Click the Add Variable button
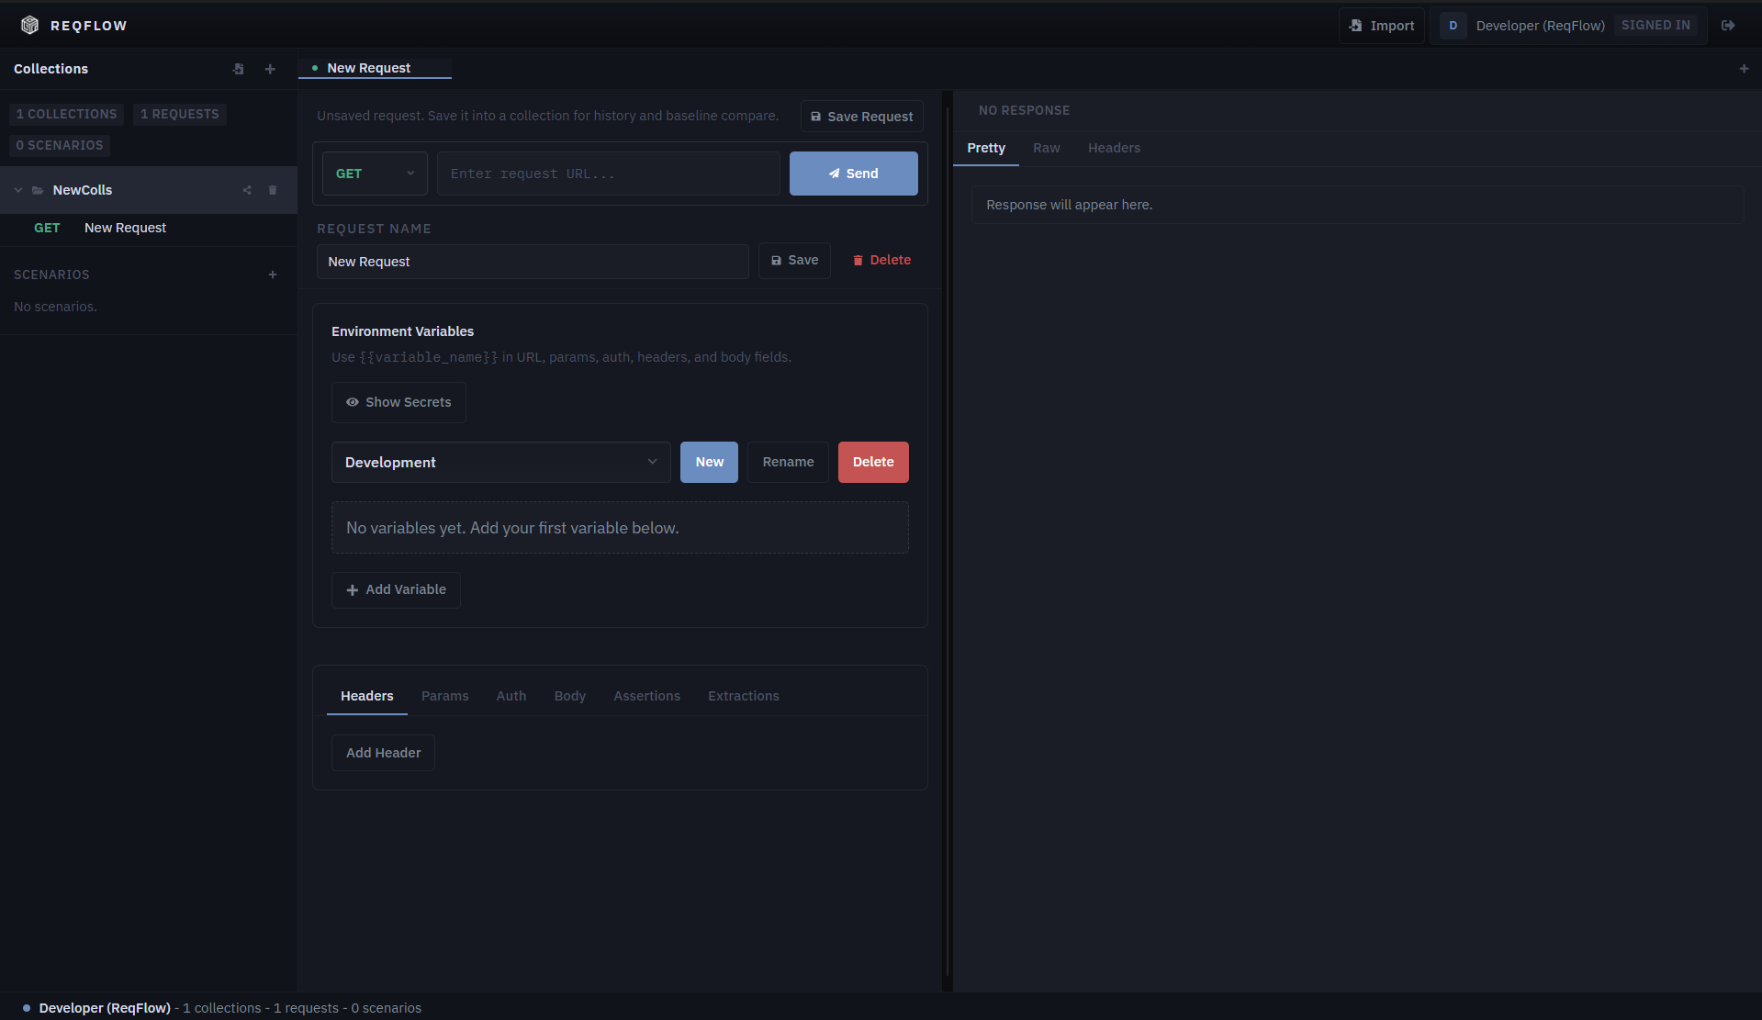 (395, 589)
